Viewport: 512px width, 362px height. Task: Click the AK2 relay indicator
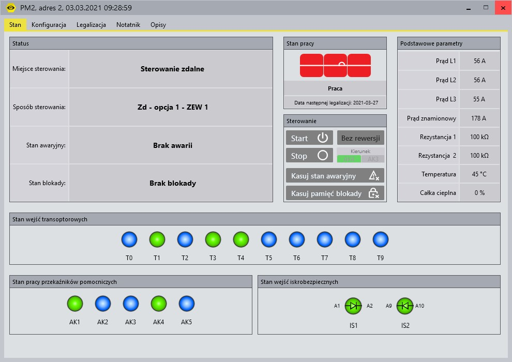point(103,304)
